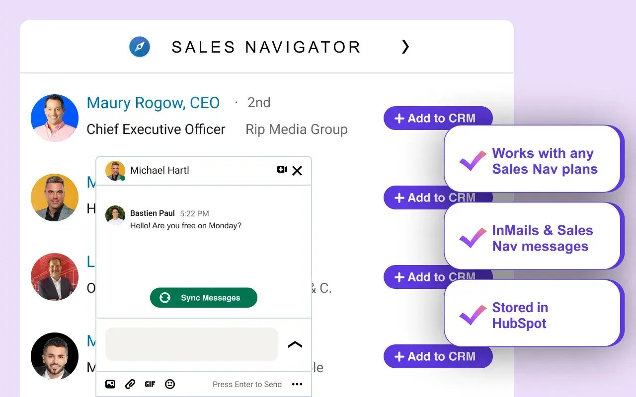Open Maury Rogow, CEO profile link
Viewport: 636px width, 397px height.
click(153, 103)
